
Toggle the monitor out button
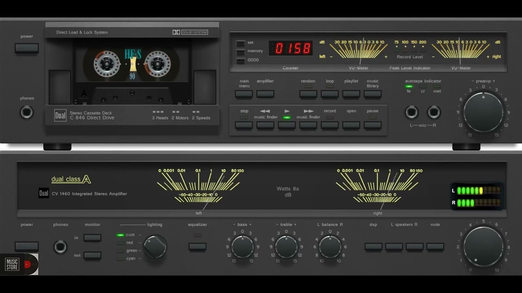tap(92, 256)
